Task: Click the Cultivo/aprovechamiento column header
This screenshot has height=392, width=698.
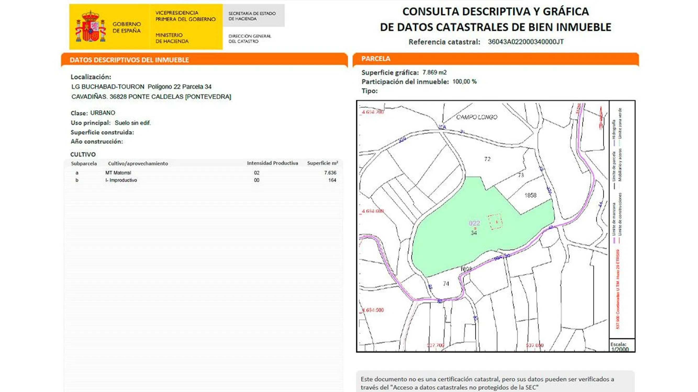Action: pyautogui.click(x=138, y=163)
